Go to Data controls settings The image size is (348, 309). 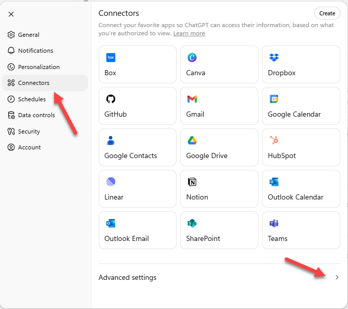[x=45, y=115]
